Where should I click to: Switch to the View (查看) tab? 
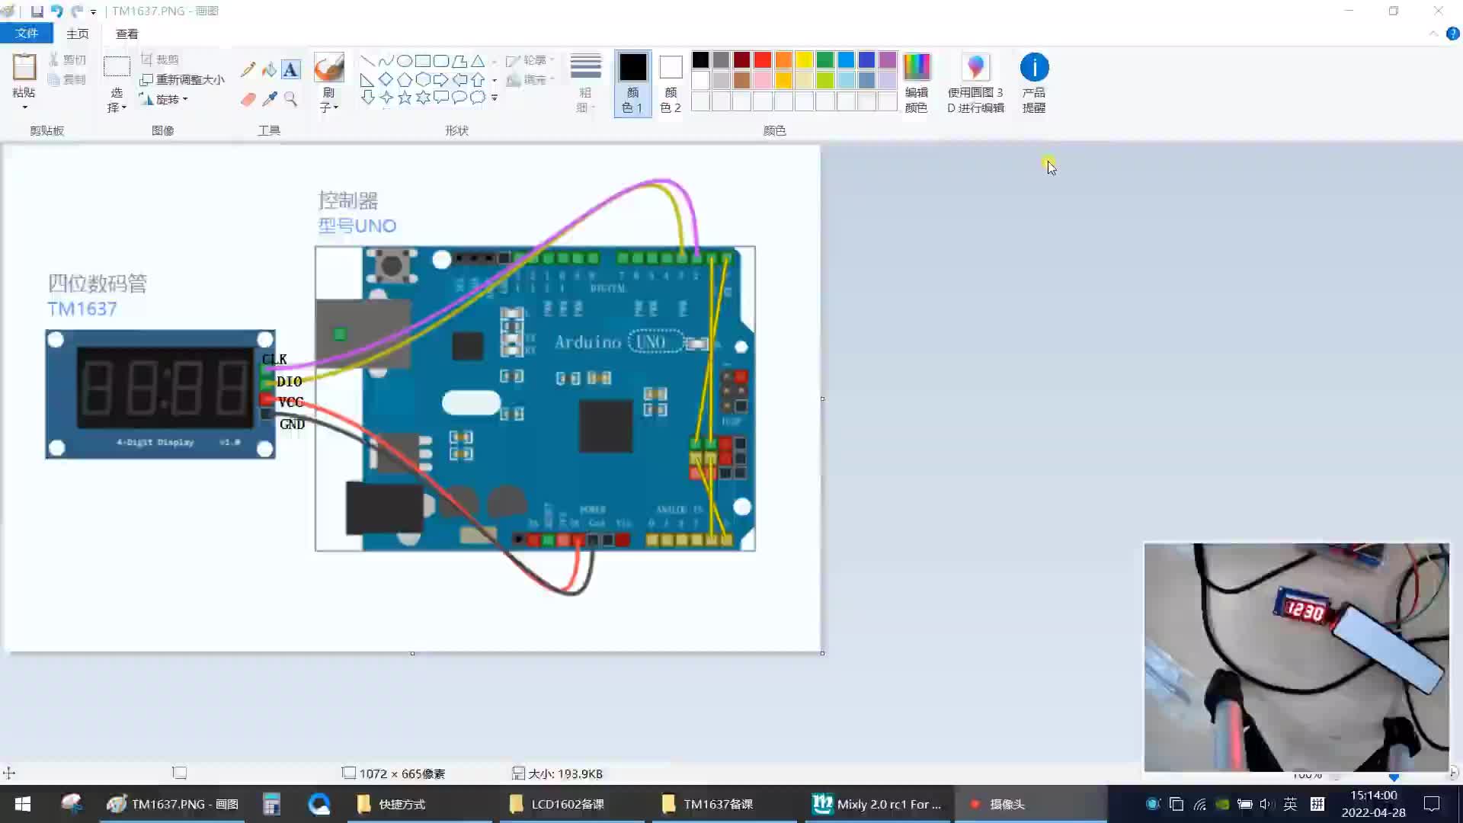pos(126,34)
